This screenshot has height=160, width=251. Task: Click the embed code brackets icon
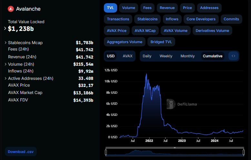[233, 56]
